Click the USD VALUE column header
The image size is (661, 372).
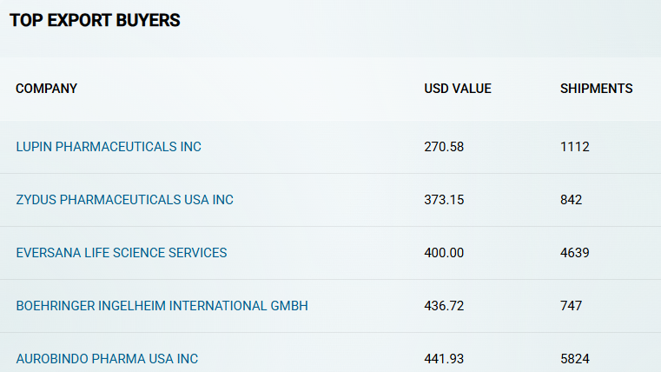click(x=458, y=89)
